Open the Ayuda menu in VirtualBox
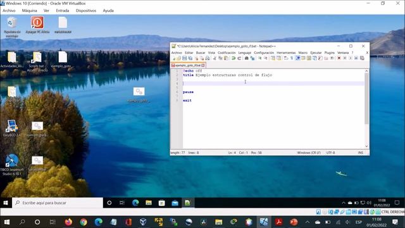The width and height of the screenshot is (405, 228). 108,11
